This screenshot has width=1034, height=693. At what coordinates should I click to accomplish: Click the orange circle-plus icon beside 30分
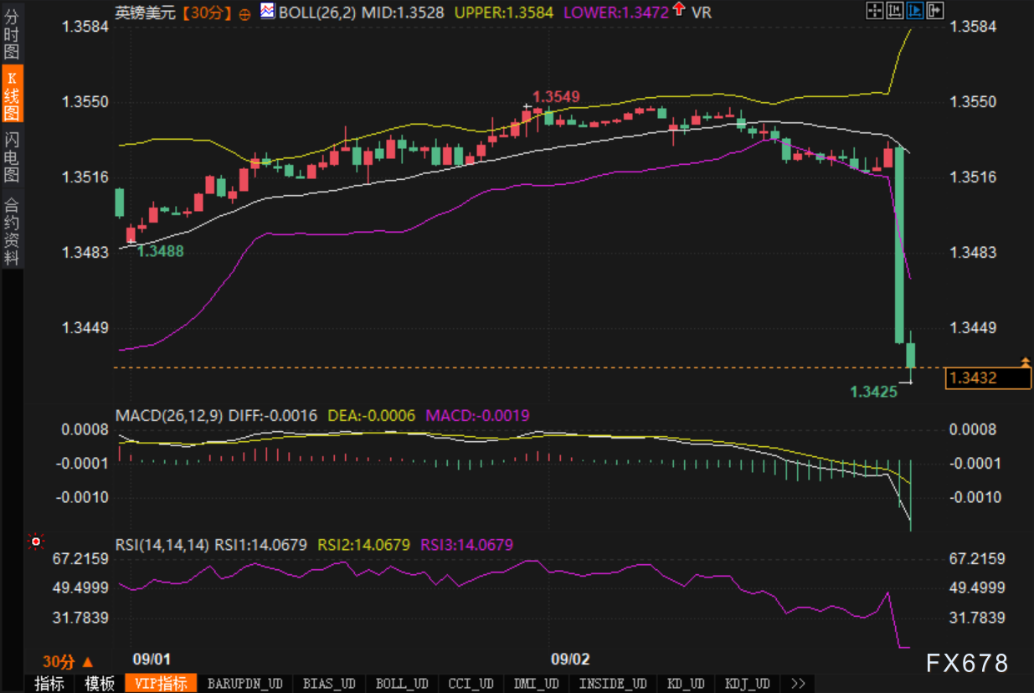pyautogui.click(x=244, y=14)
